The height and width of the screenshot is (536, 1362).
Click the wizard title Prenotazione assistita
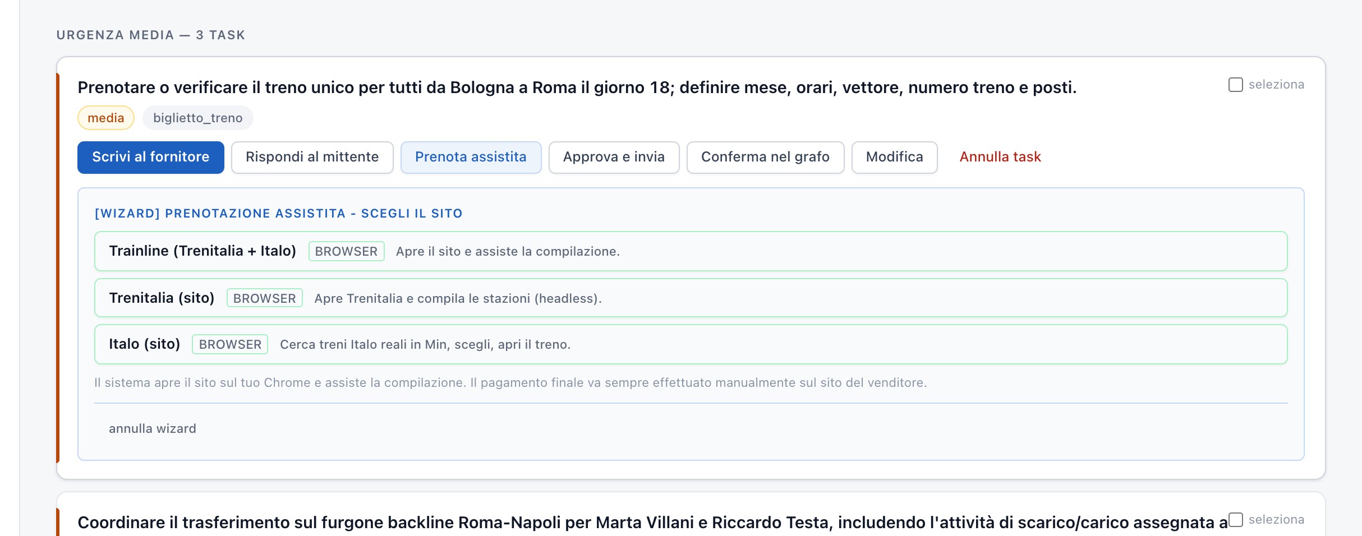pos(278,213)
